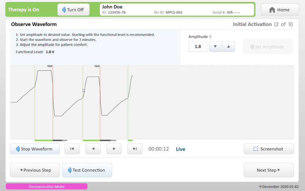Take a screenshot of the waveform
The height and width of the screenshot is (191, 305).
click(269, 149)
